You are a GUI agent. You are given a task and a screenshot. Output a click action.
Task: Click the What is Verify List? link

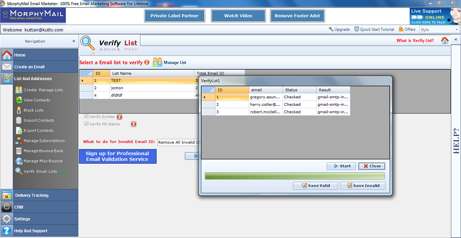coord(415,41)
